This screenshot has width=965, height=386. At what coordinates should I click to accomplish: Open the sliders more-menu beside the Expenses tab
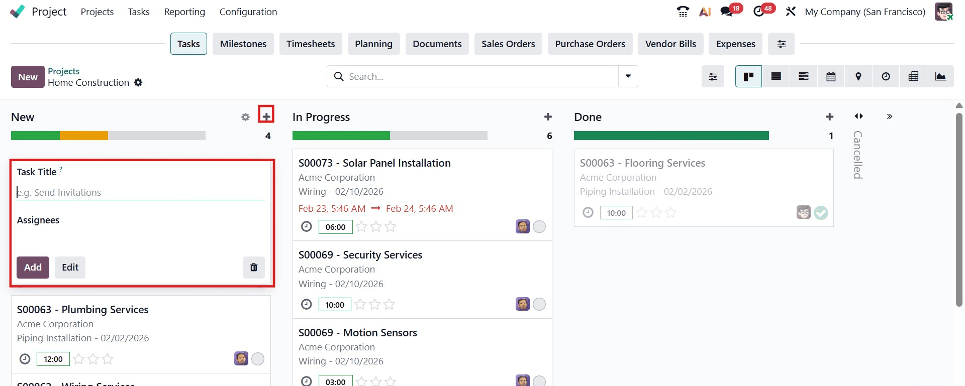pyautogui.click(x=782, y=44)
